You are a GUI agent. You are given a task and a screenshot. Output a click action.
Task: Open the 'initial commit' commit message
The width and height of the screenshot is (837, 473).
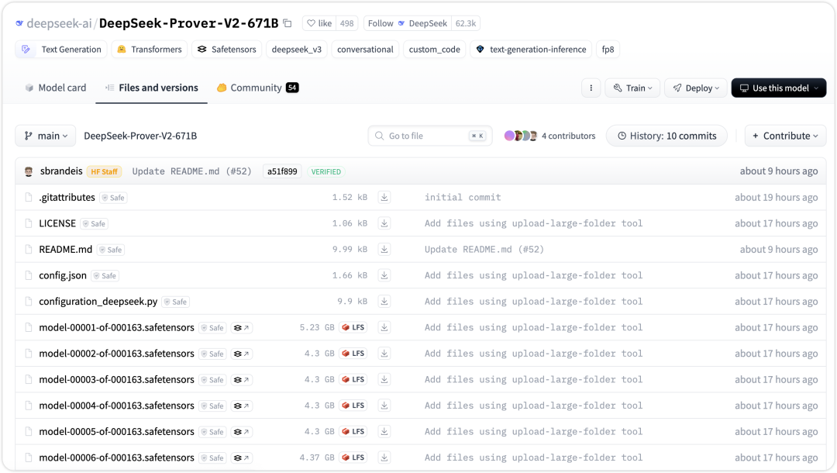[x=463, y=197]
